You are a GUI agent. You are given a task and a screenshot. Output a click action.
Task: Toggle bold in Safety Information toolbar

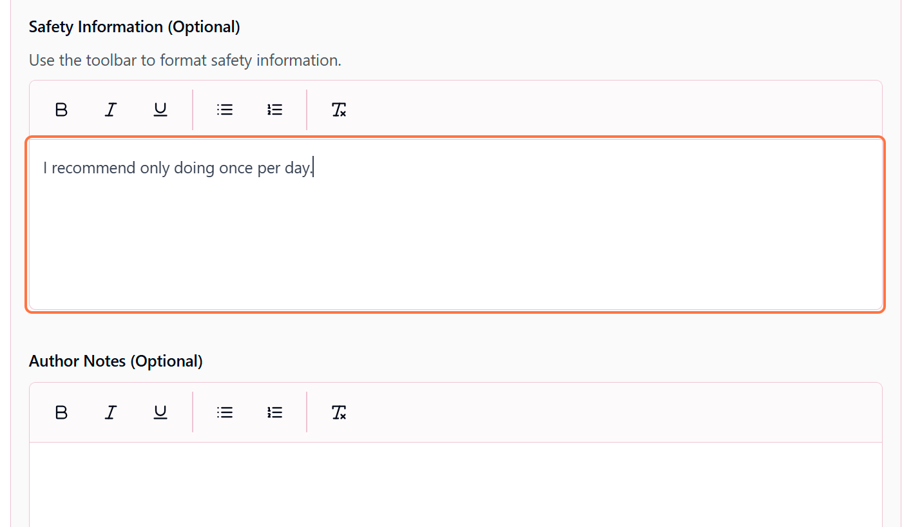[61, 110]
